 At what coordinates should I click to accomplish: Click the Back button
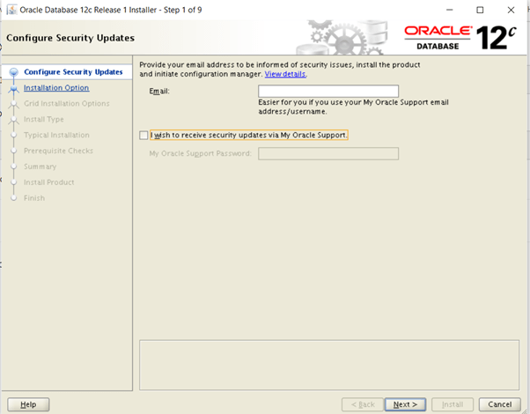click(x=361, y=404)
